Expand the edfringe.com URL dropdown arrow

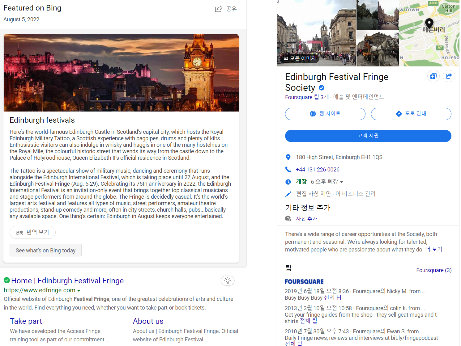click(x=79, y=291)
